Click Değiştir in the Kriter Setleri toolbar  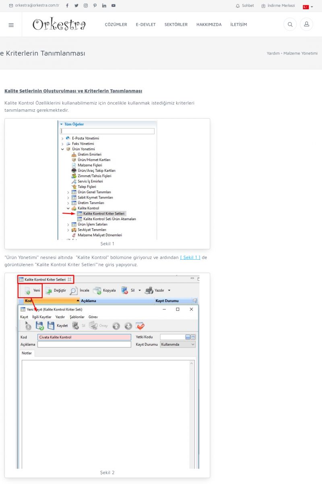pos(55,290)
